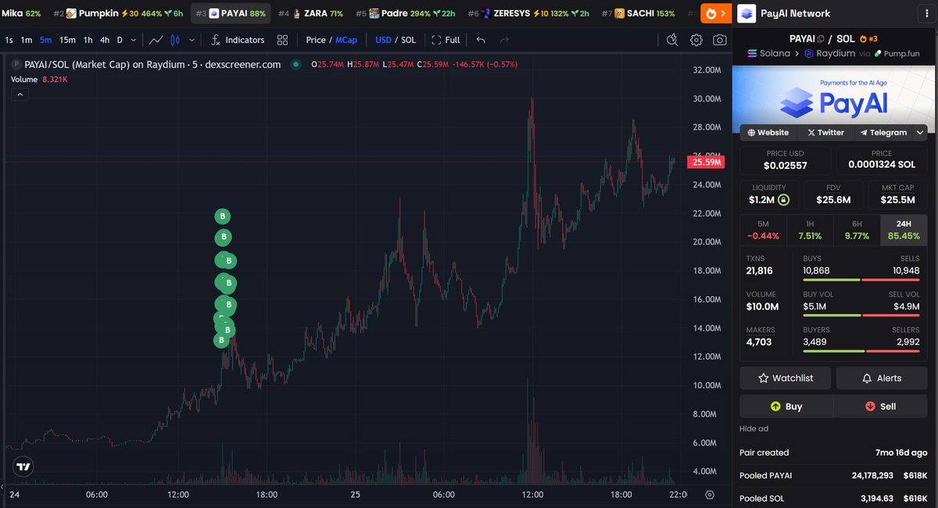Select the 1h timeframe

[88, 40]
